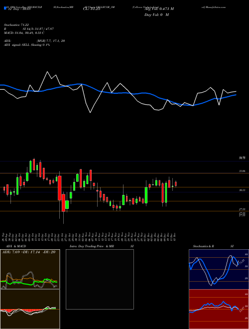Click the 'MACD: 31.04, 30.49, 0.55 C' line
Image resolution: width=249 pixels, height=329 pixels.
click(x=24, y=33)
